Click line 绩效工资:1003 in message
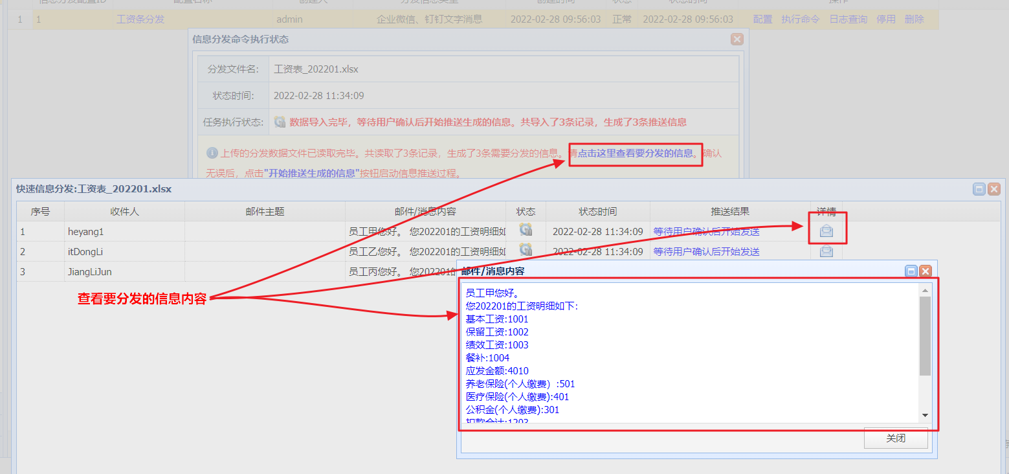1009x474 pixels. point(497,344)
